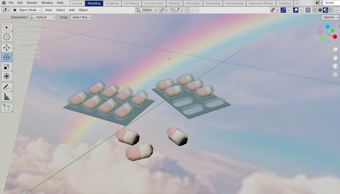Screen dimensions: 340x194
Task: Switch to the Animation workspace tab
Action: [x=193, y=3]
